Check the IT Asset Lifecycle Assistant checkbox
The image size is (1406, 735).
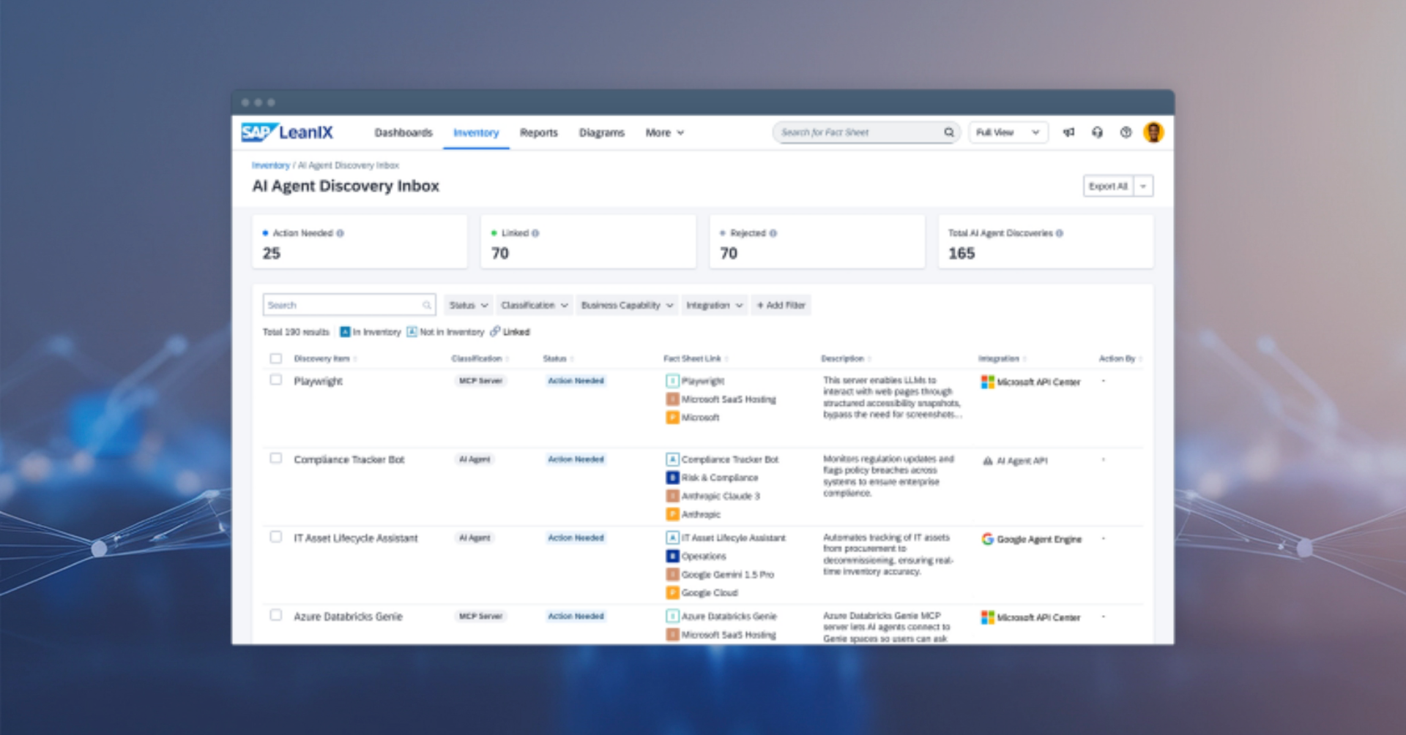275,536
